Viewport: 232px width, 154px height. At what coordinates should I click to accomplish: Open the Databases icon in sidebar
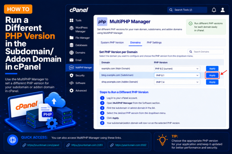[72, 45]
